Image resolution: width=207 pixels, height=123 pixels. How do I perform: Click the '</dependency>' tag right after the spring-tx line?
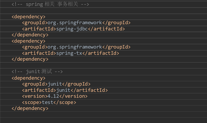click(x=30, y=59)
